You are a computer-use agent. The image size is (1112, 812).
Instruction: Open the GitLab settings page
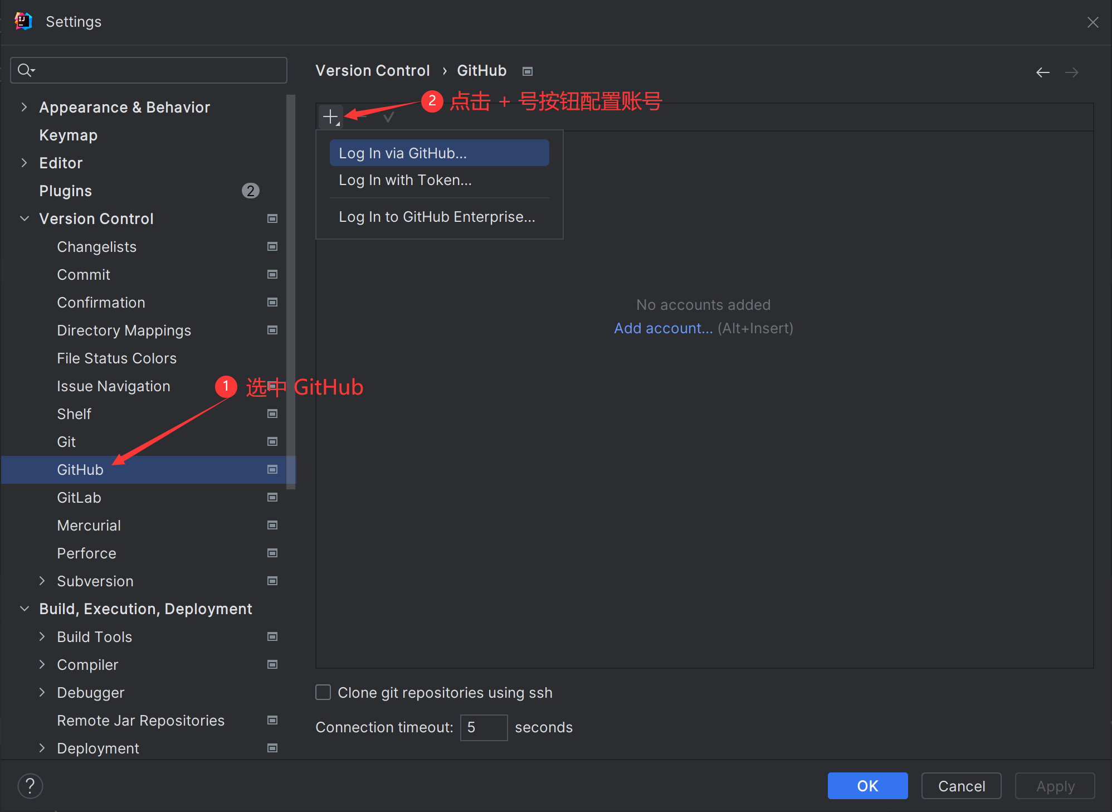[x=79, y=497]
